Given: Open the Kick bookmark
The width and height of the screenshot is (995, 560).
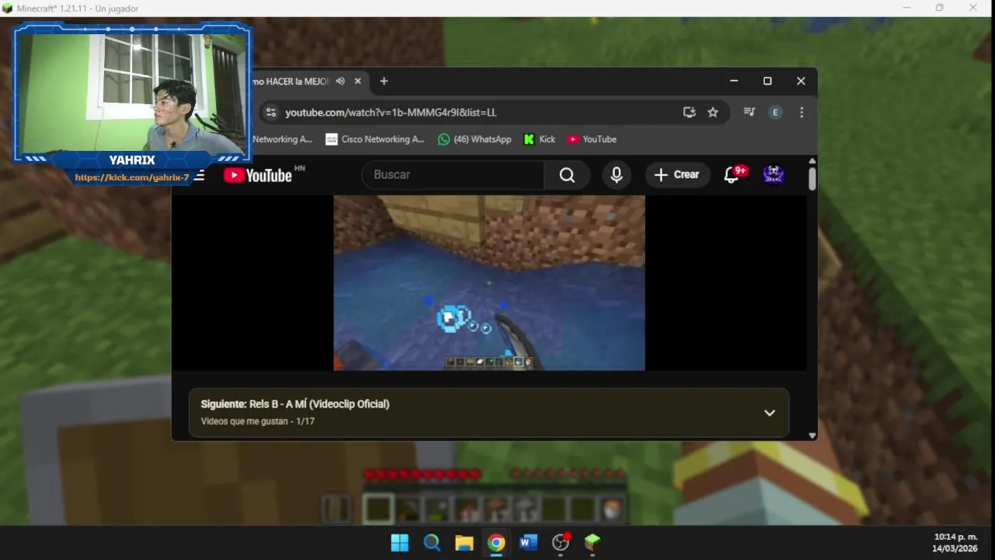Looking at the screenshot, I should click(539, 139).
